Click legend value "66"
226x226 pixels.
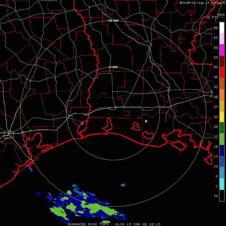[x=216, y=28]
